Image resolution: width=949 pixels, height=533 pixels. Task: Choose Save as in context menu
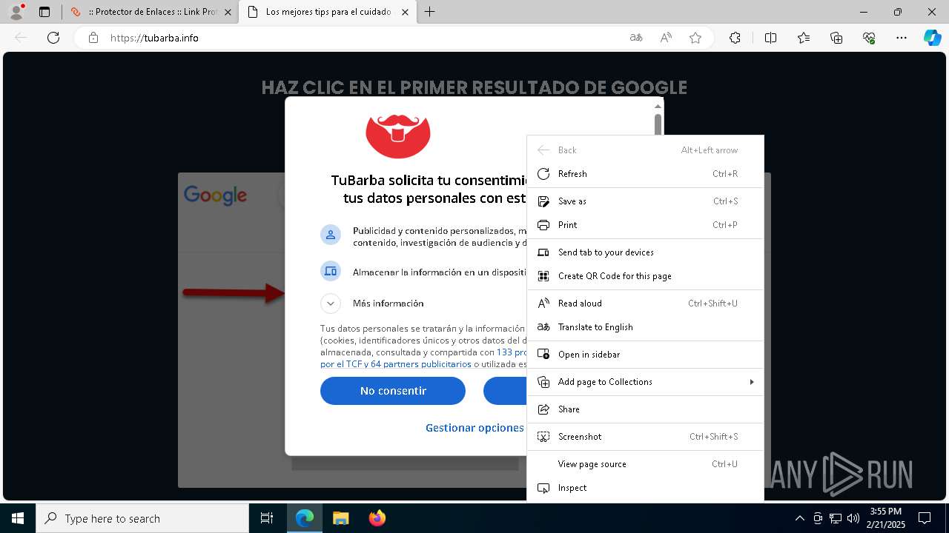point(645,201)
